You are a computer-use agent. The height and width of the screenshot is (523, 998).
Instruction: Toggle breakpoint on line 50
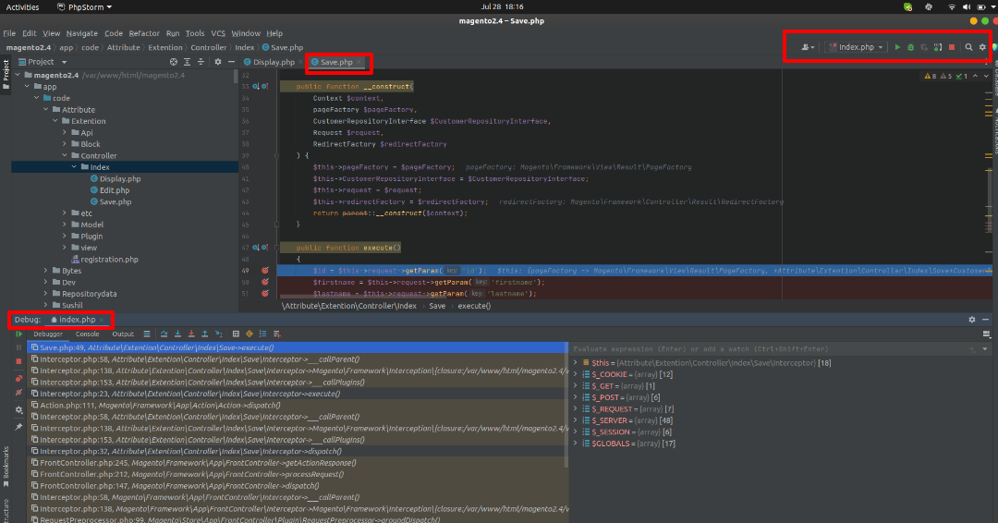tap(265, 282)
